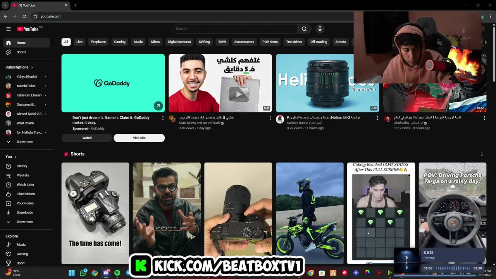The image size is (496, 279).
Task: Open options menu for Helios 44-2 video
Action: click(x=377, y=118)
